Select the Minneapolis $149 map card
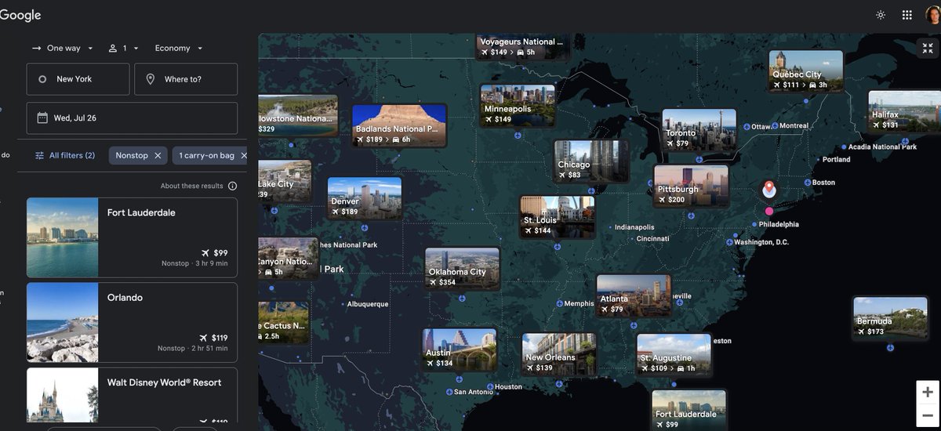 click(518, 105)
